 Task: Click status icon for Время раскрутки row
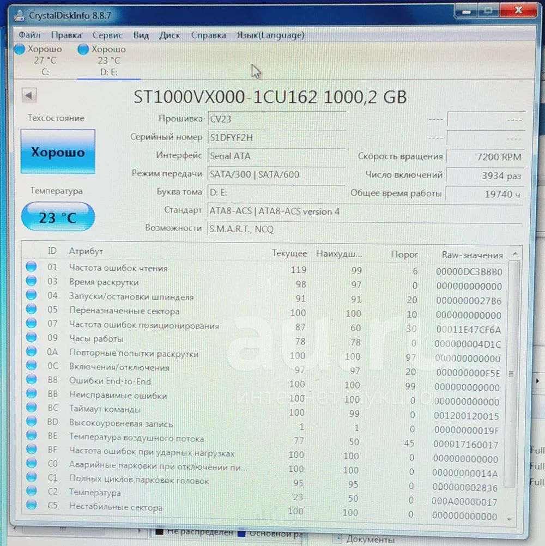(x=32, y=281)
